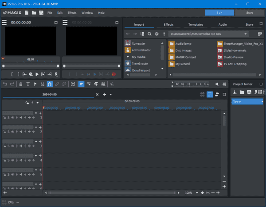This screenshot has width=266, height=207.
Task: Expand the folder path dropdown
Action: (x=245, y=34)
